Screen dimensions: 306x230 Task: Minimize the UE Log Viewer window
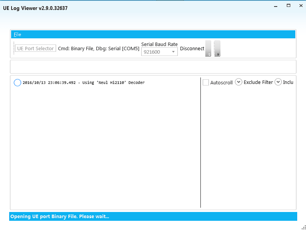[276, 6]
